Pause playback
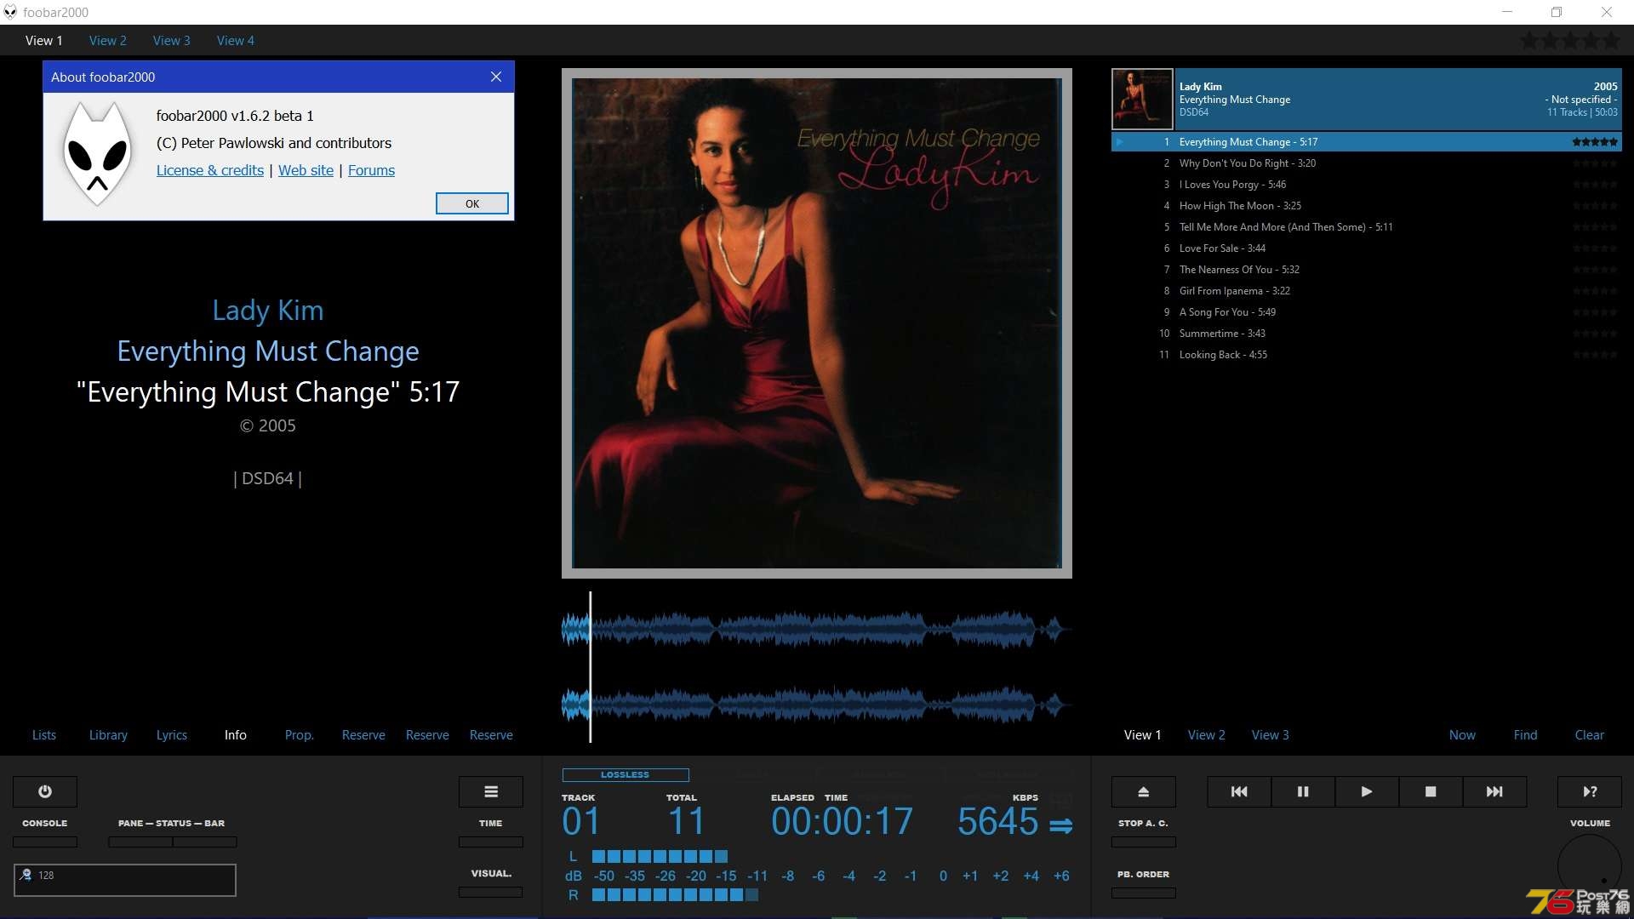1634x919 pixels. coord(1303,791)
